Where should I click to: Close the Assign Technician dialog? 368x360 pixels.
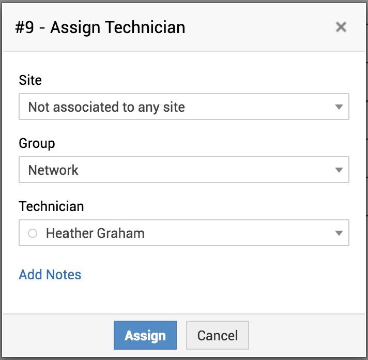click(x=341, y=27)
